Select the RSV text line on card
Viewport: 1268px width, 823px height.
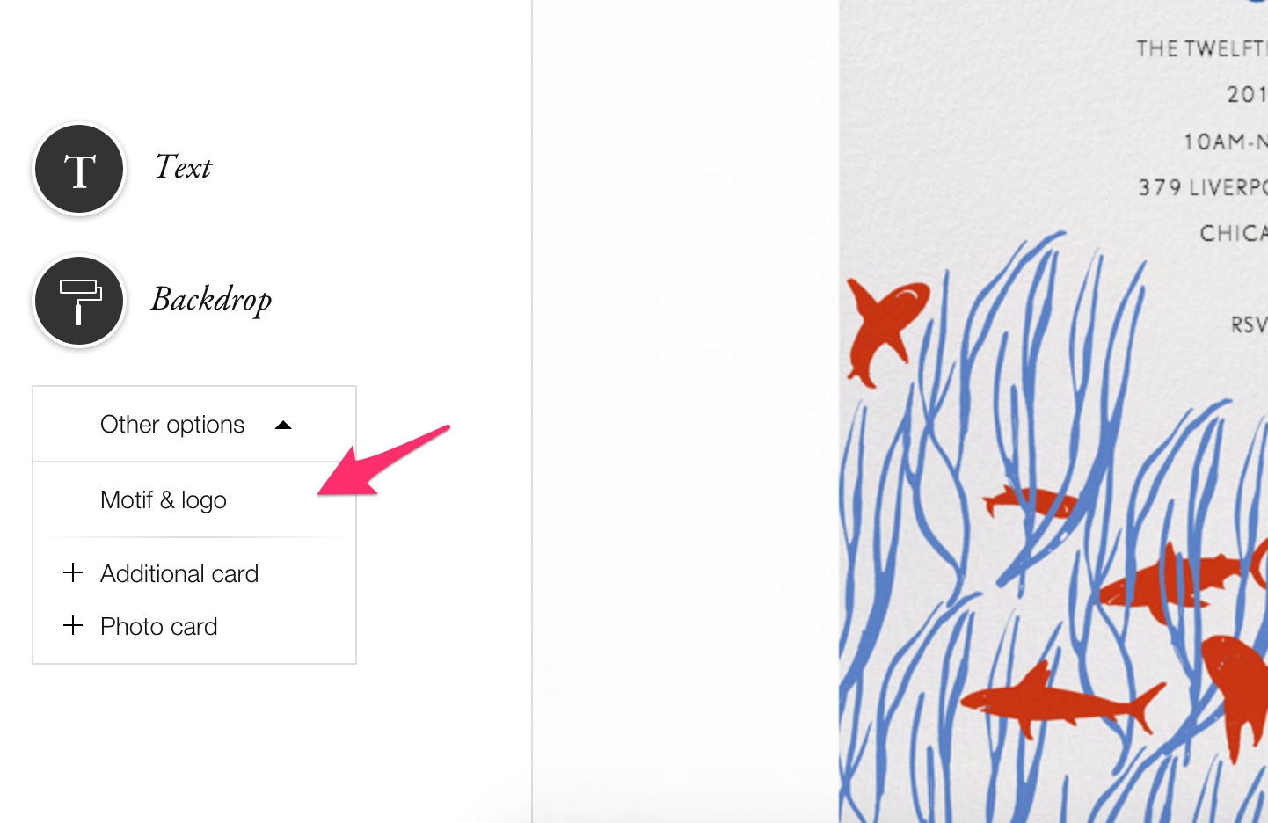(x=1249, y=324)
